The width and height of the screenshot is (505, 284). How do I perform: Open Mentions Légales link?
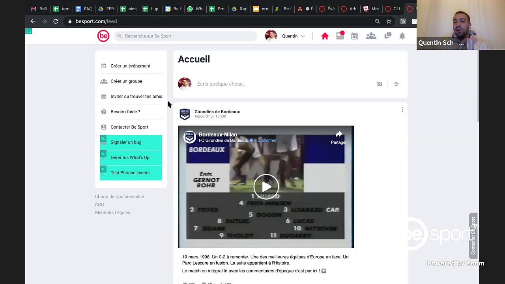click(112, 213)
